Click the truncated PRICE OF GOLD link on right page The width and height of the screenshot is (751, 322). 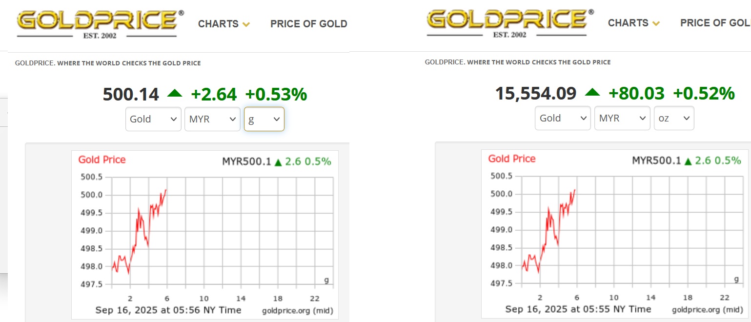click(x=715, y=23)
